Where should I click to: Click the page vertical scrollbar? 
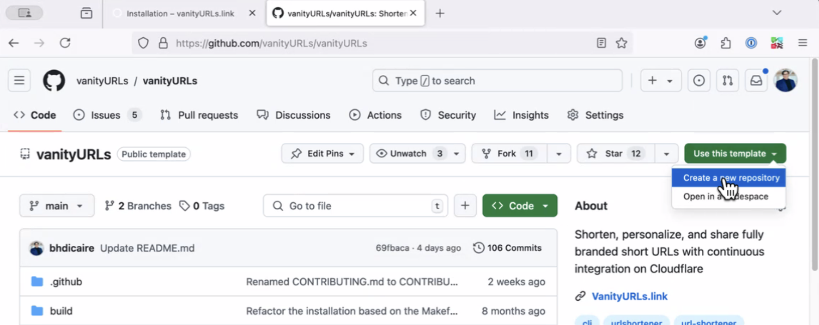coord(815,164)
